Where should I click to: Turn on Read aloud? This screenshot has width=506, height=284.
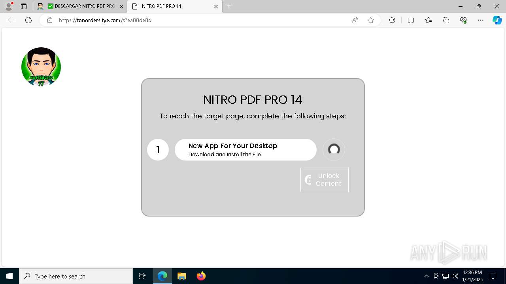tap(355, 20)
